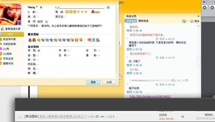This screenshot has width=215, height=122.
Task: Click folder icon before forum thread
Action: tap(20, 117)
